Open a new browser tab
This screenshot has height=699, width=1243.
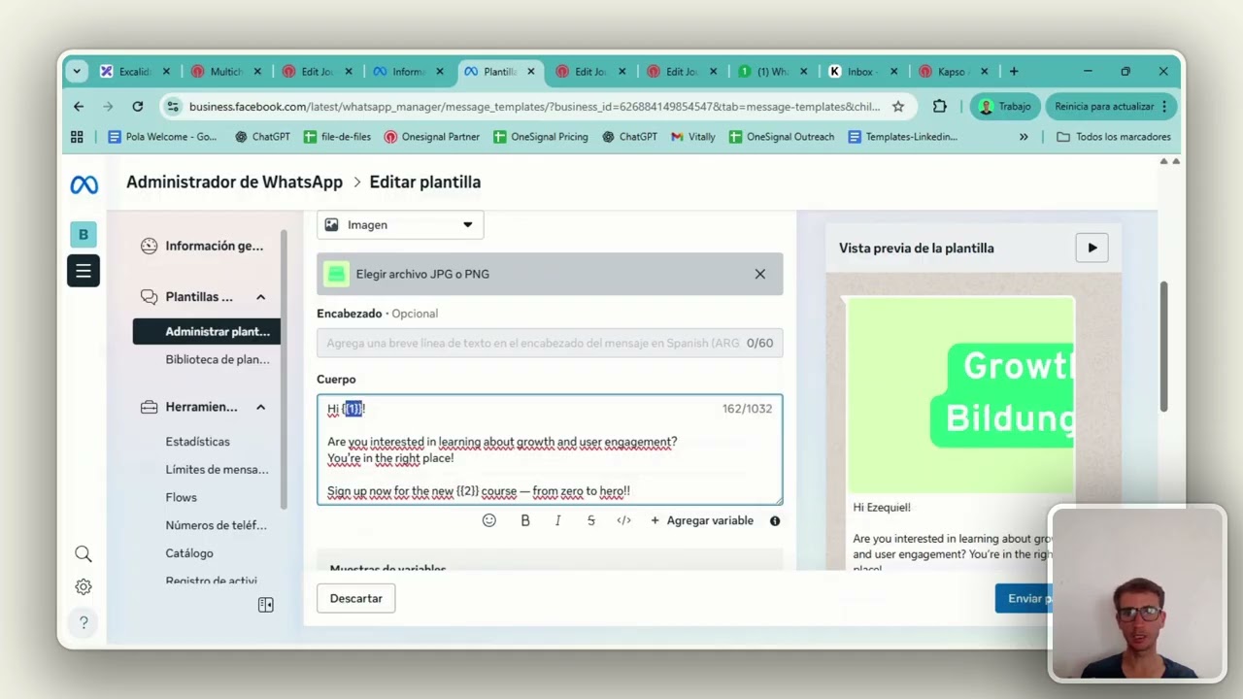tap(1014, 71)
